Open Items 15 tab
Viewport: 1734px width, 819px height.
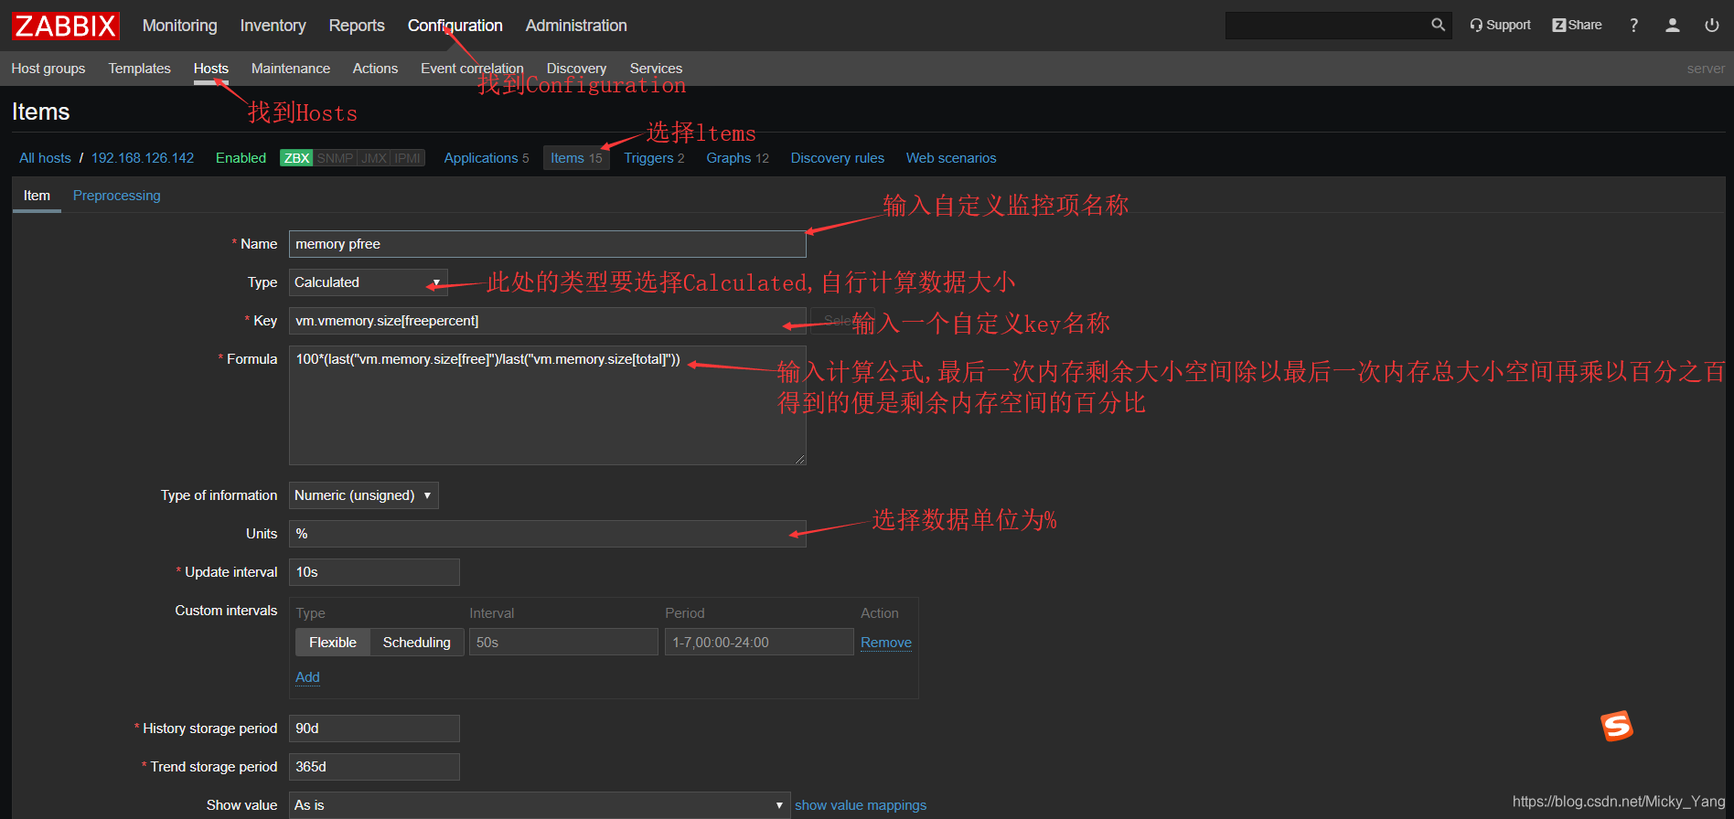pyautogui.click(x=576, y=158)
